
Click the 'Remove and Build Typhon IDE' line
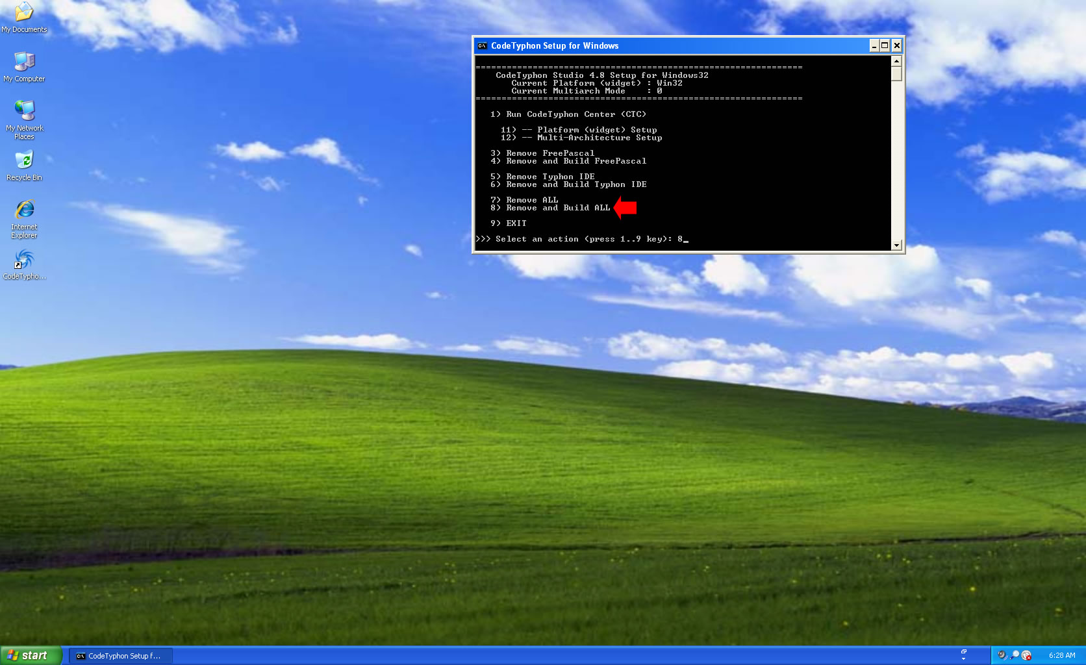click(x=568, y=184)
